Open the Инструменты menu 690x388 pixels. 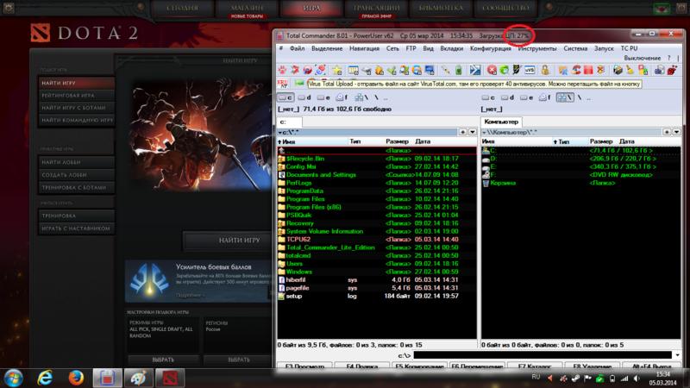537,48
